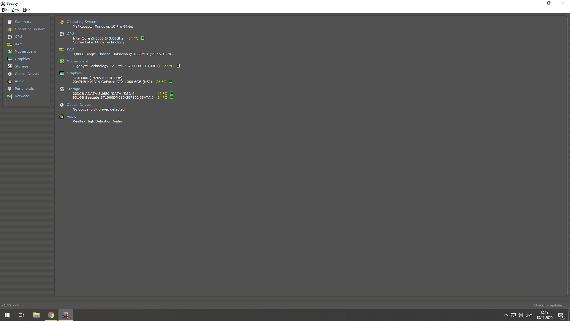Open Audio heading link in summary
Image resolution: width=570 pixels, height=321 pixels.
coord(71,117)
